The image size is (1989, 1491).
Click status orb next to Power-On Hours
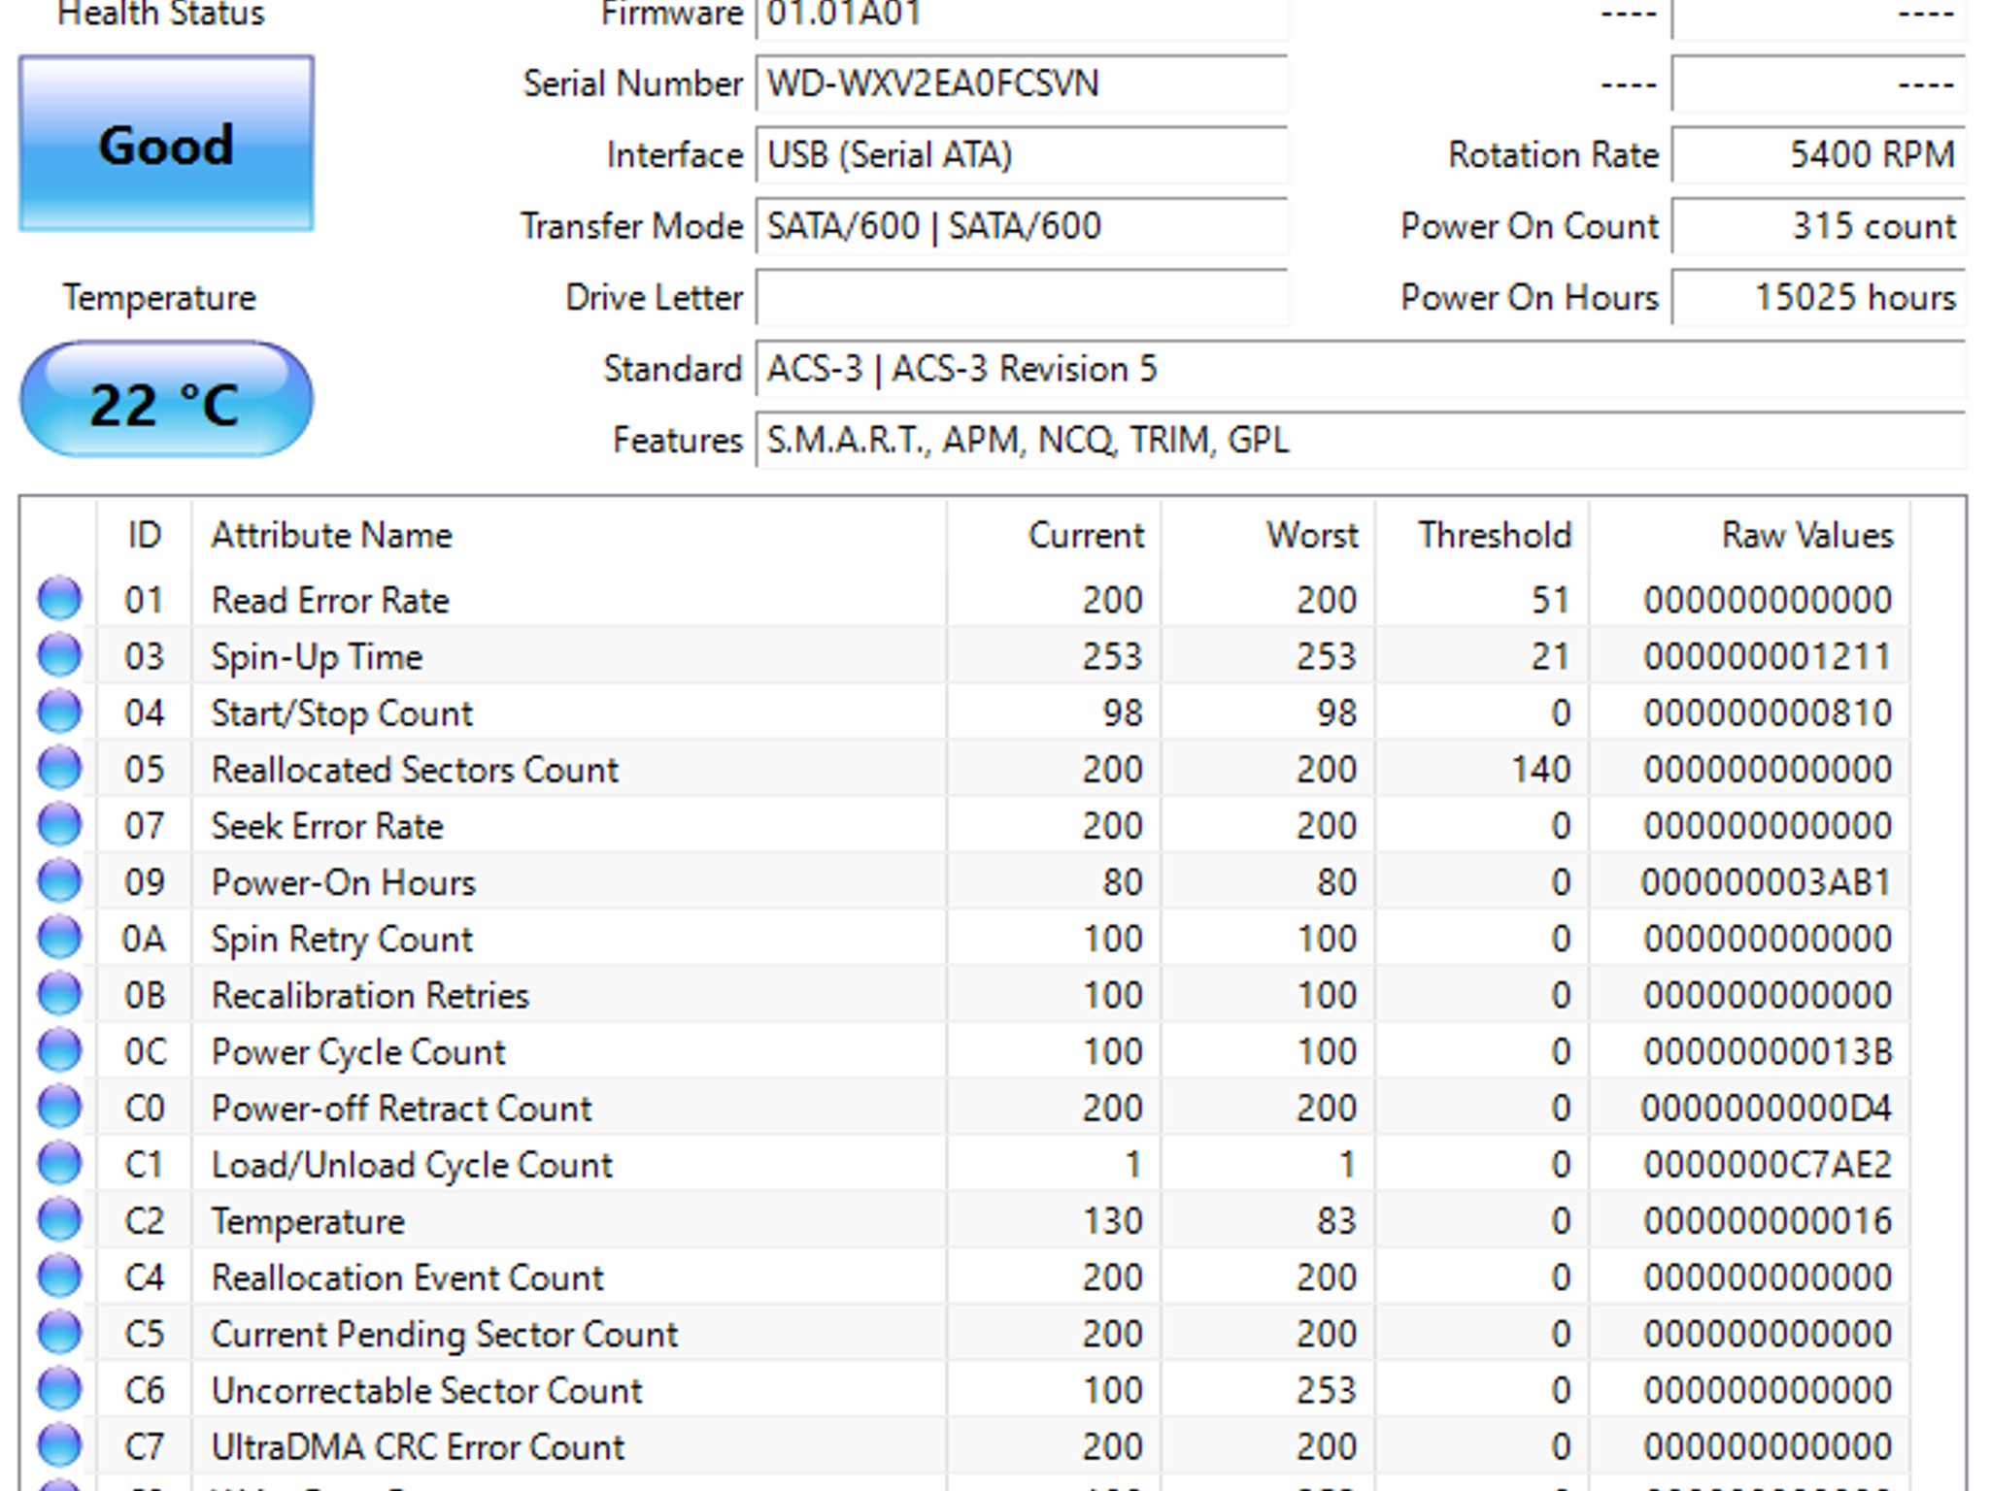coord(59,881)
